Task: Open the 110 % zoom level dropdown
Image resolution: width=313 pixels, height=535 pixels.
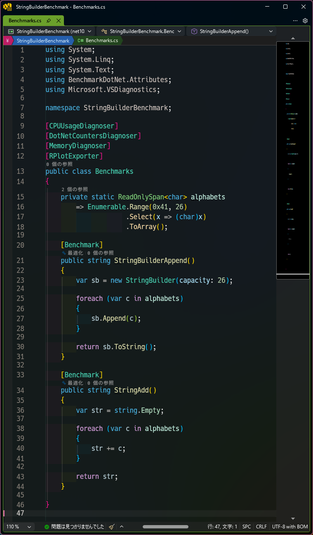Action: (x=19, y=527)
